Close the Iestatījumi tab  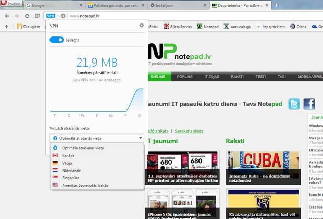click(205, 5)
